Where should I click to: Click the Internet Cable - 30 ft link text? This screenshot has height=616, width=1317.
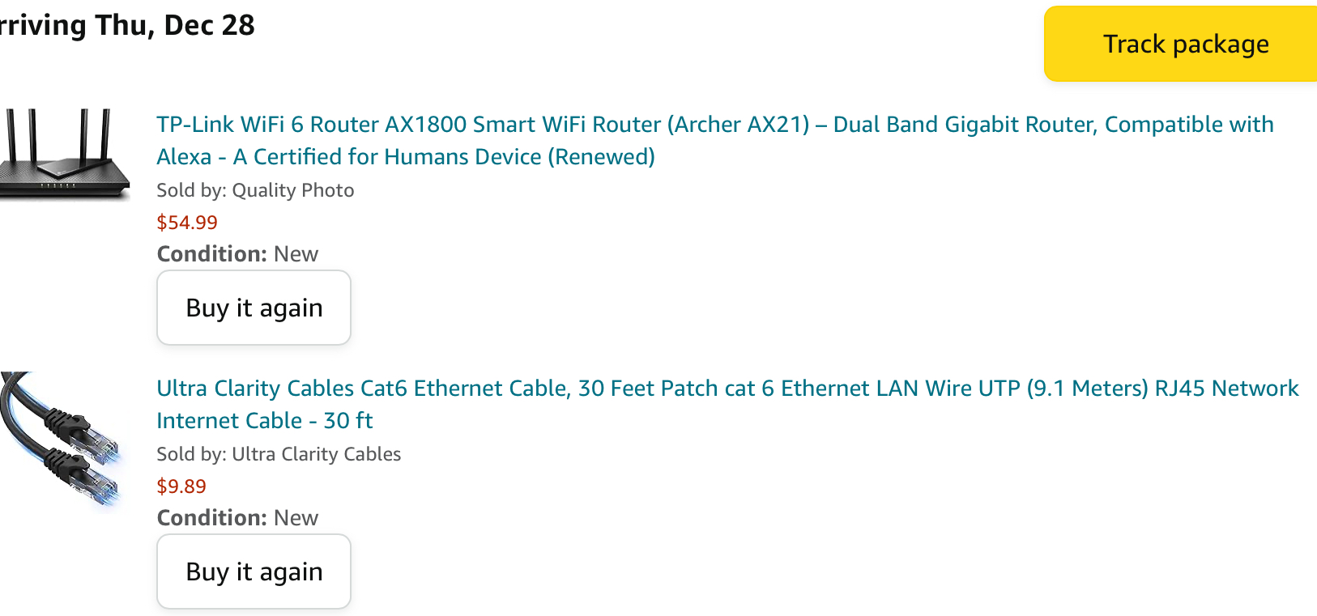pyautogui.click(x=264, y=421)
